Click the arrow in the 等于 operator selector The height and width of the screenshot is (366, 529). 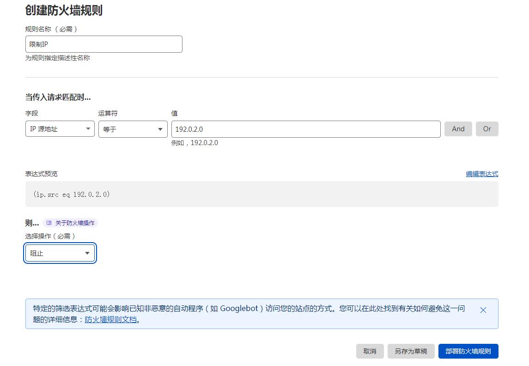coord(160,129)
